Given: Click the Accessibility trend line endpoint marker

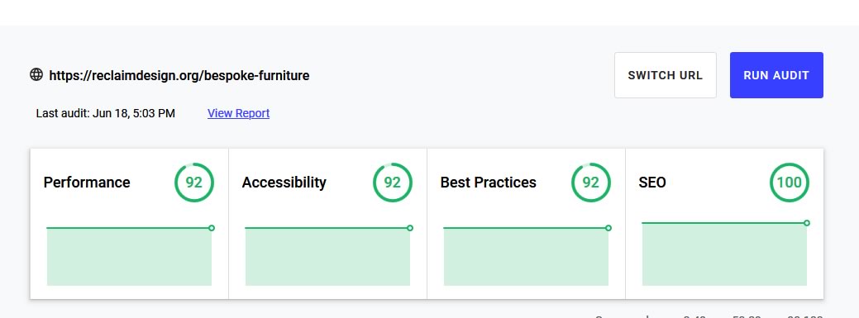Looking at the screenshot, I should (x=410, y=228).
